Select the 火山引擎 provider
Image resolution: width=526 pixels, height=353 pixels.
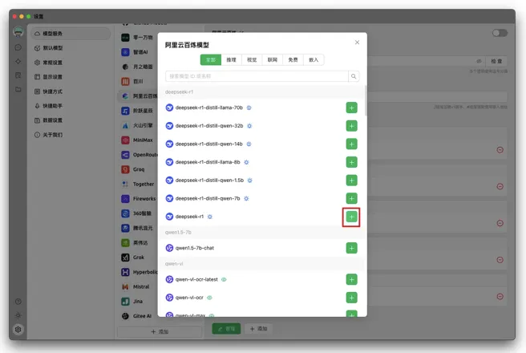click(138, 125)
